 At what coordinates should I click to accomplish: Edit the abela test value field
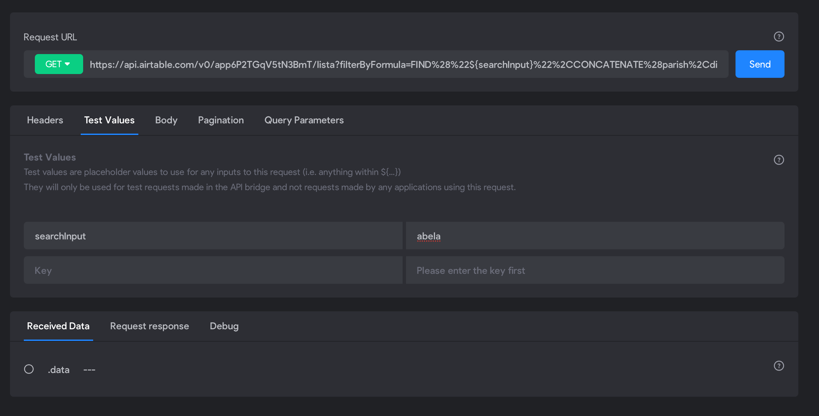coord(595,236)
